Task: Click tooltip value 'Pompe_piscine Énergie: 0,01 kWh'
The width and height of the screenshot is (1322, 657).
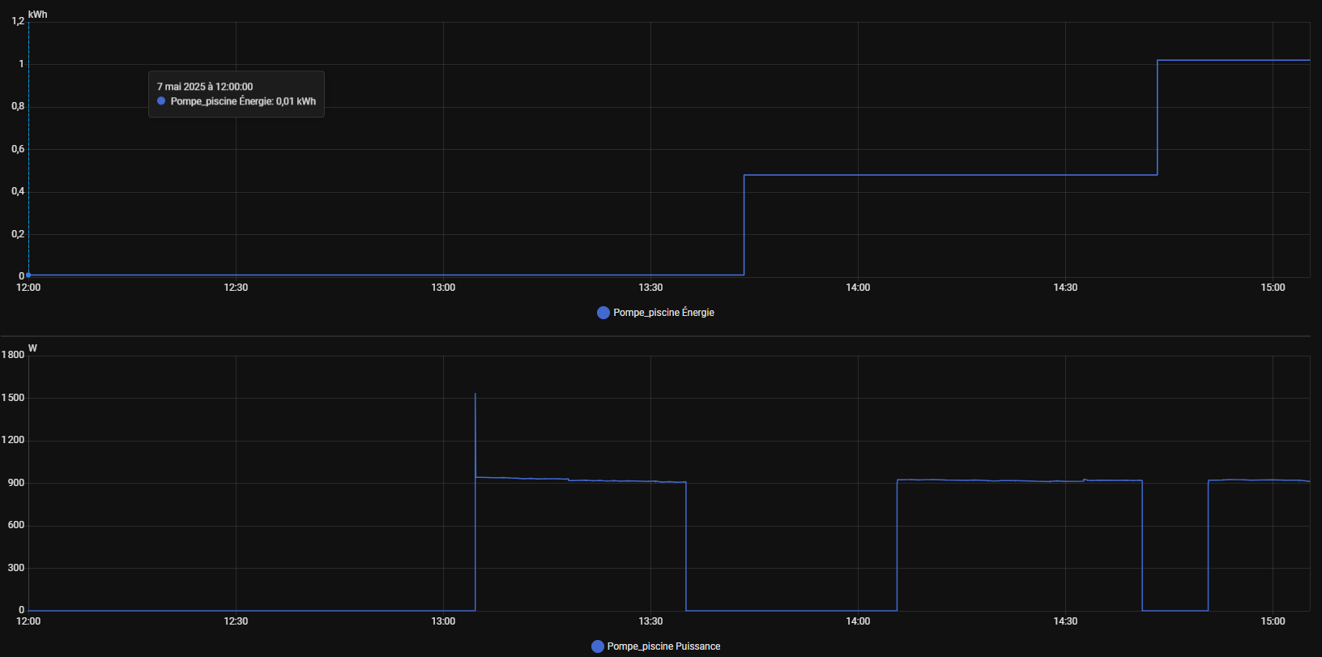Action: coord(243,101)
